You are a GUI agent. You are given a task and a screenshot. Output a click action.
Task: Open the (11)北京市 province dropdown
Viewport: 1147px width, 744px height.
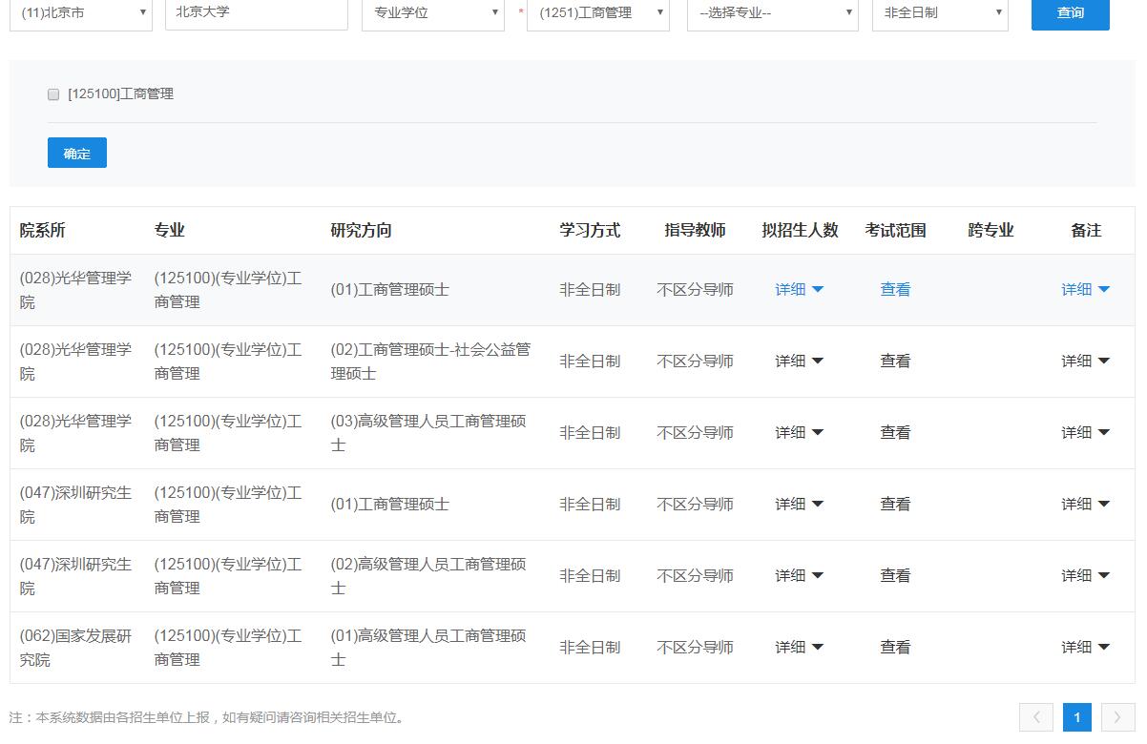click(81, 13)
